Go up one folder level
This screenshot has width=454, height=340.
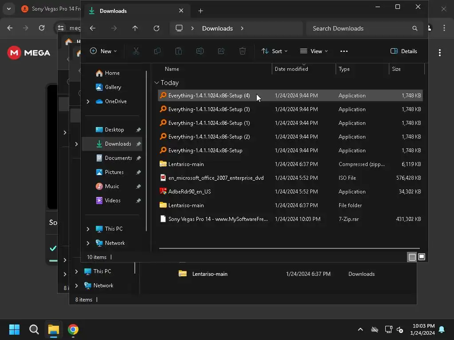pyautogui.click(x=135, y=28)
